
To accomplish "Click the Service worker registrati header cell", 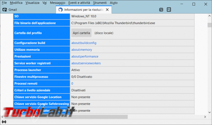I will pyautogui.click(x=42, y=63).
